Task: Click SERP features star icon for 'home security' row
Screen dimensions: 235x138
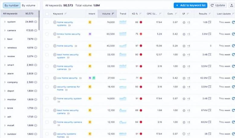Action: click(x=184, y=46)
